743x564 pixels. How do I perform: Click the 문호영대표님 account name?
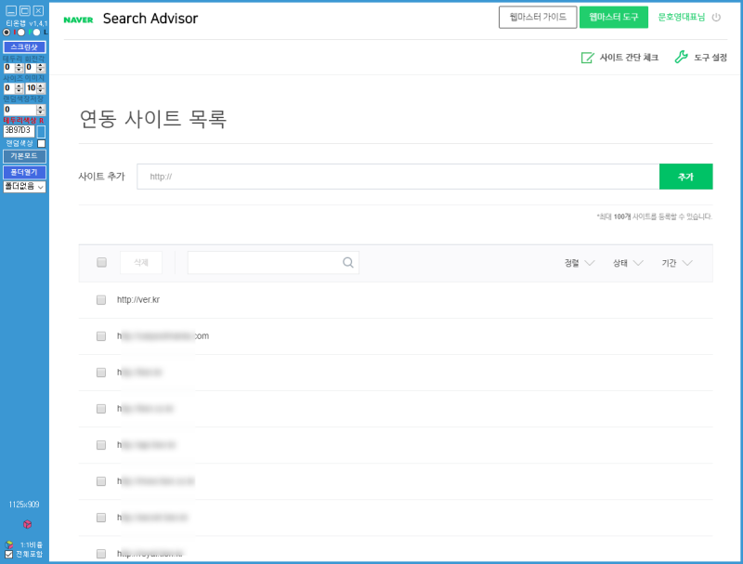(682, 17)
